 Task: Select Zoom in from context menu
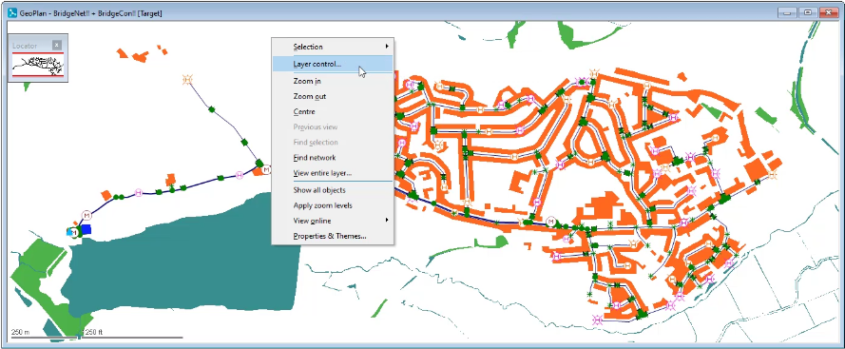click(x=333, y=81)
